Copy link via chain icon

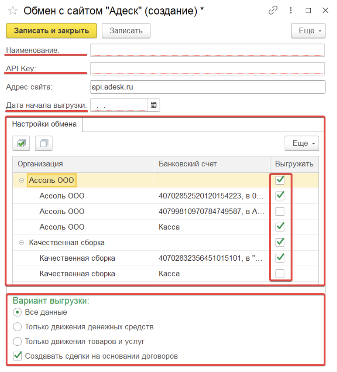click(273, 10)
